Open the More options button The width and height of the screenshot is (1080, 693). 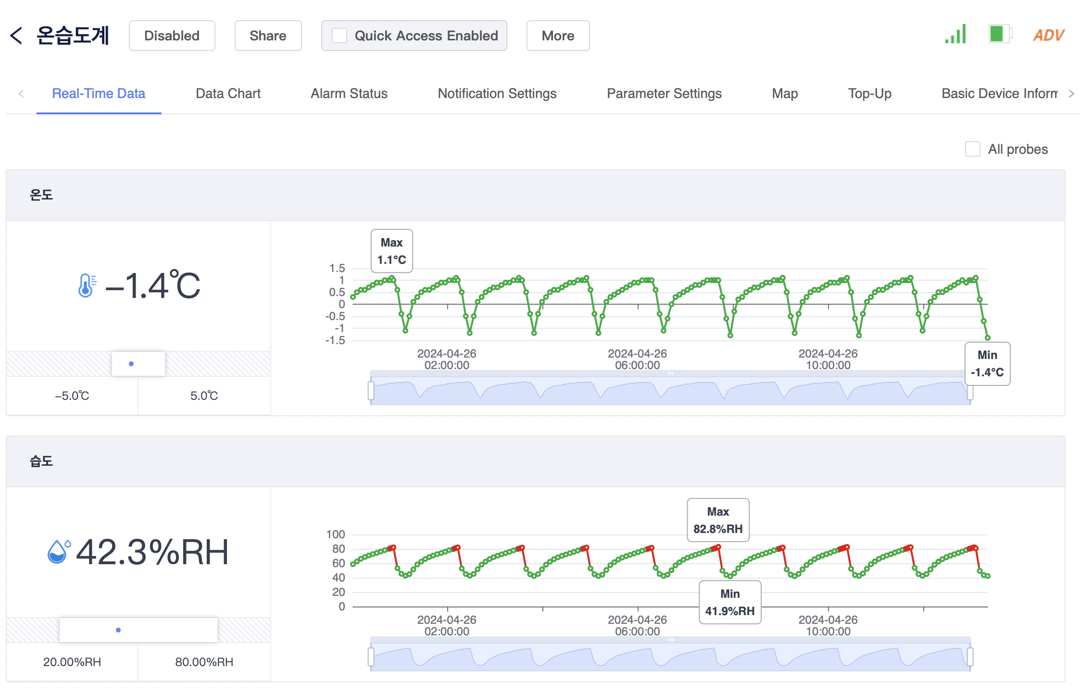coord(557,36)
